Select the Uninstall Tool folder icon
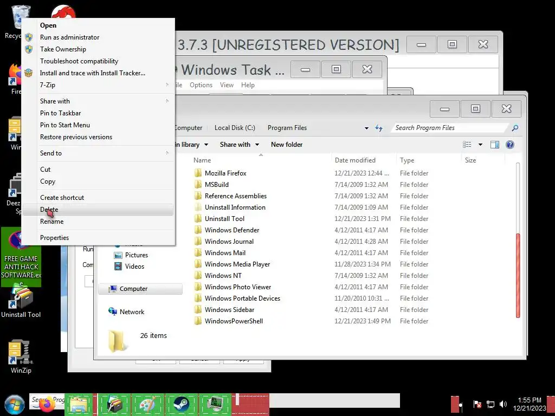 (x=198, y=219)
